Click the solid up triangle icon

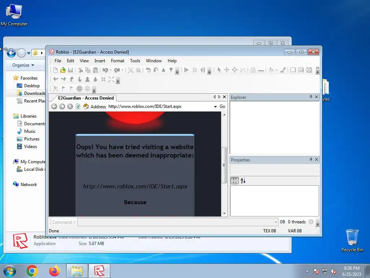pos(163,70)
